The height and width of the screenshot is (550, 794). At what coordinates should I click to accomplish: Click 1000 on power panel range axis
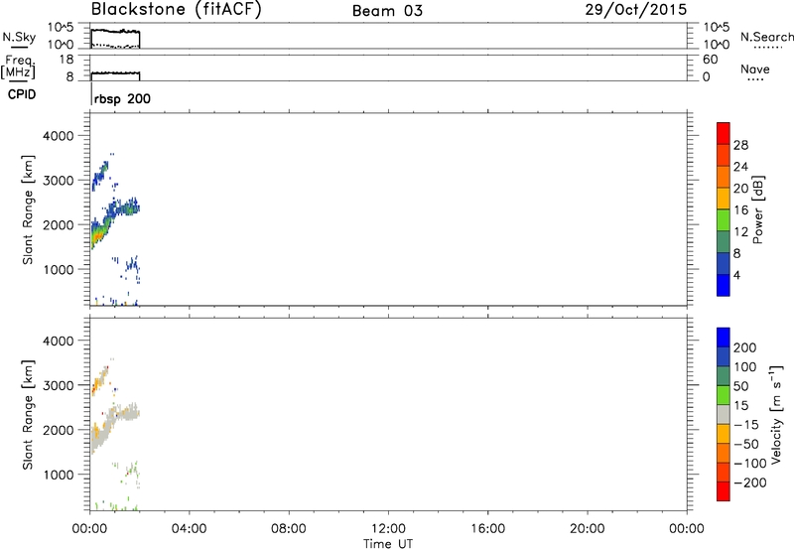[x=58, y=269]
